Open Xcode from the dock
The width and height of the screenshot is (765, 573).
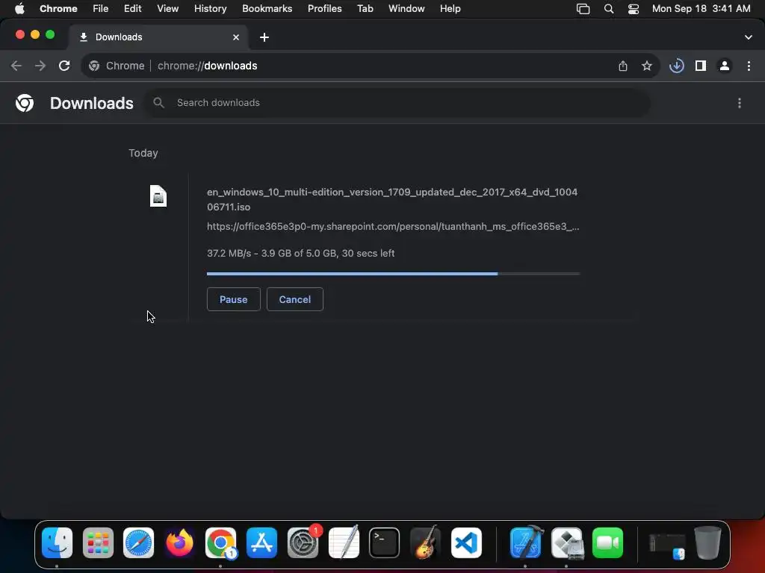[x=526, y=543]
